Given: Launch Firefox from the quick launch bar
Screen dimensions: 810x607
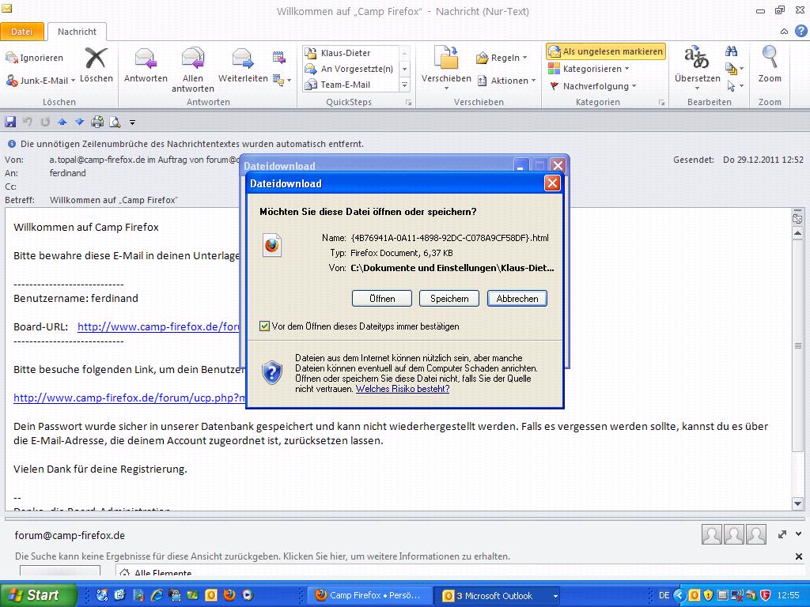Looking at the screenshot, I should 229,595.
